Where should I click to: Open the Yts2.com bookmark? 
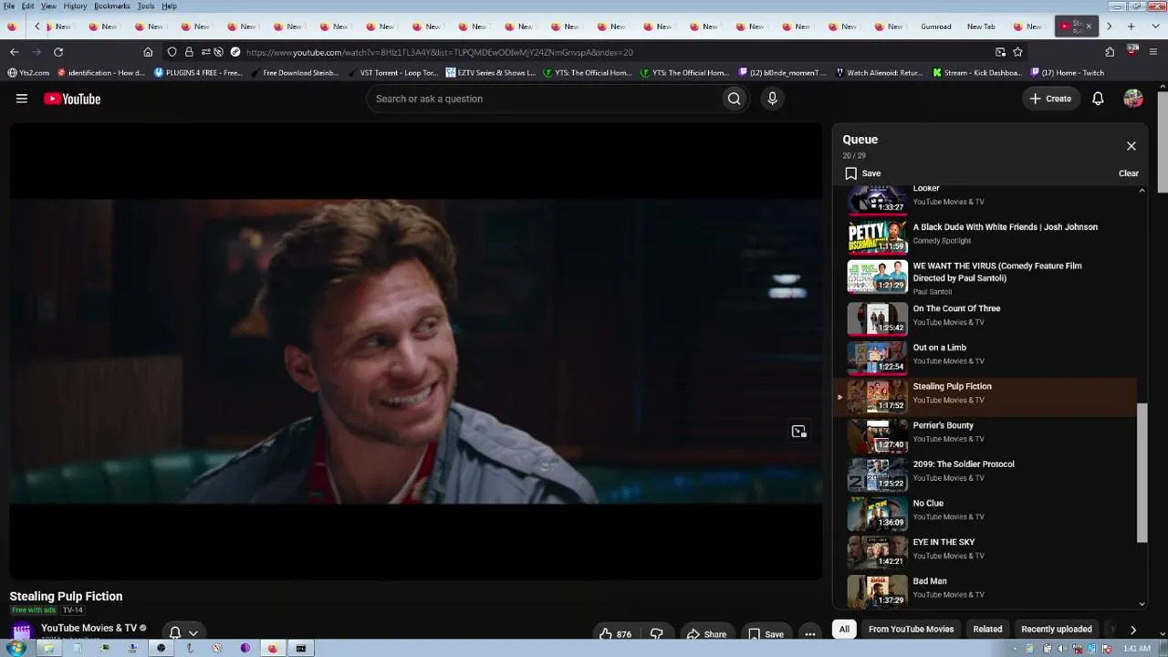click(x=28, y=73)
